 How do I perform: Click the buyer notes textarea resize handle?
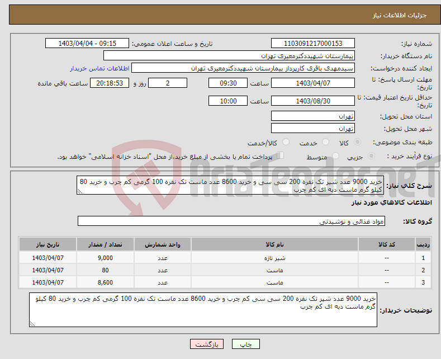(32, 324)
